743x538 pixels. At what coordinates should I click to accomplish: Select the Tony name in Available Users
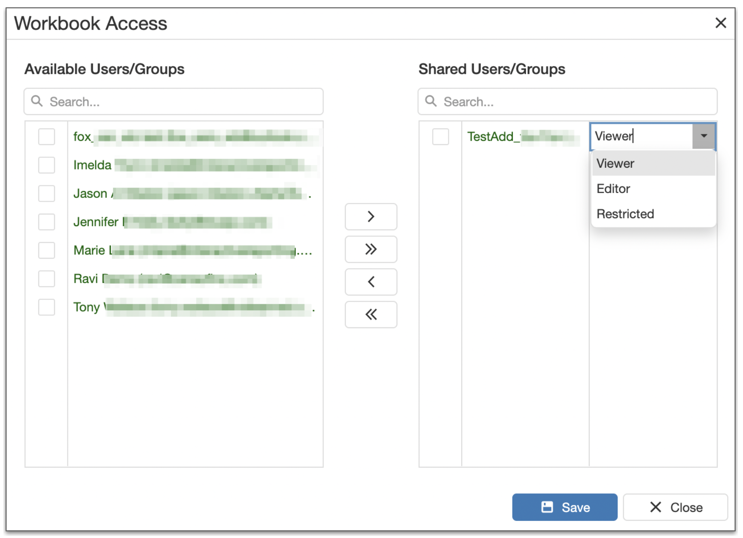pos(194,307)
